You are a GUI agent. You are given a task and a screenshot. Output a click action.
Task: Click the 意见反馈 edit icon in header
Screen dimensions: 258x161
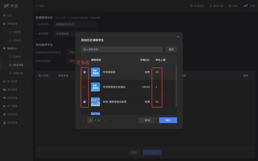click(x=211, y=6)
